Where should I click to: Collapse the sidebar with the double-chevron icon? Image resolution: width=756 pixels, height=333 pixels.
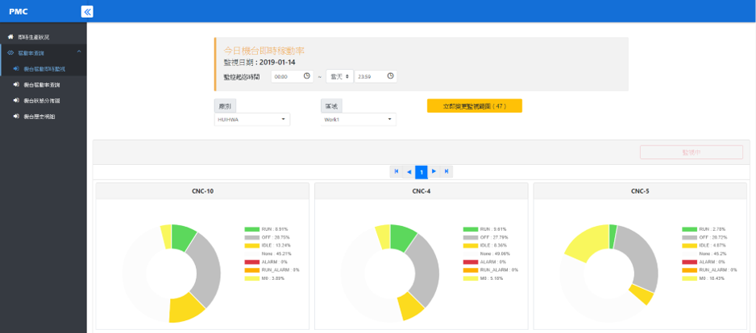coord(87,11)
